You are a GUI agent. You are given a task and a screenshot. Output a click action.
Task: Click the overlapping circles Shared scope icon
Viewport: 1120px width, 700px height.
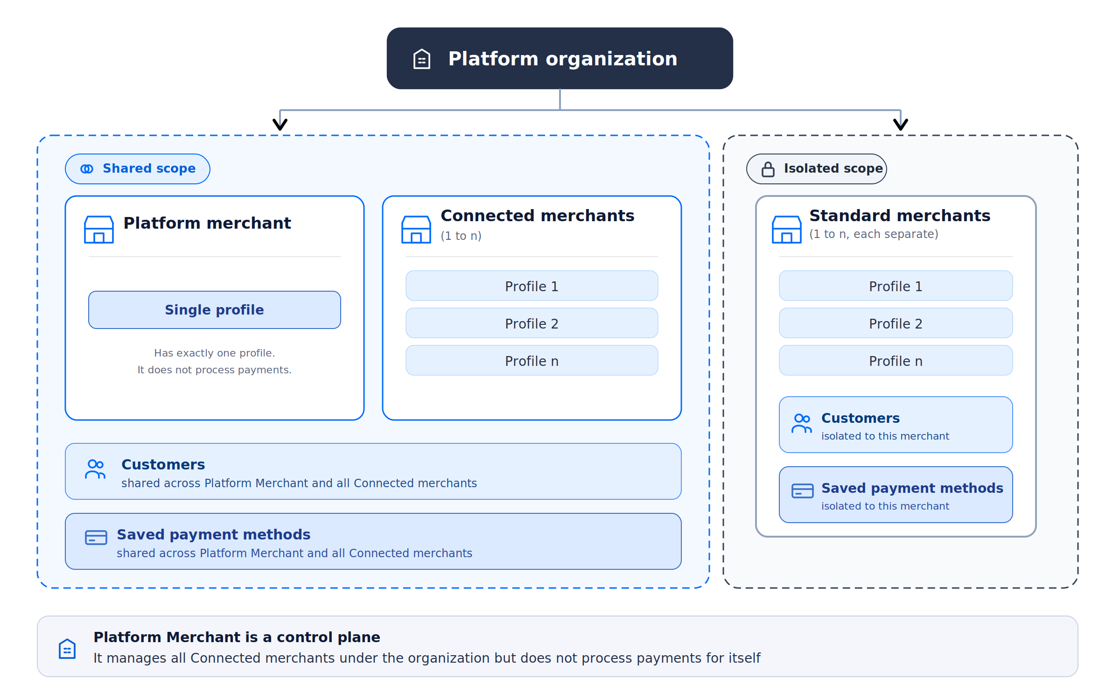click(x=87, y=169)
